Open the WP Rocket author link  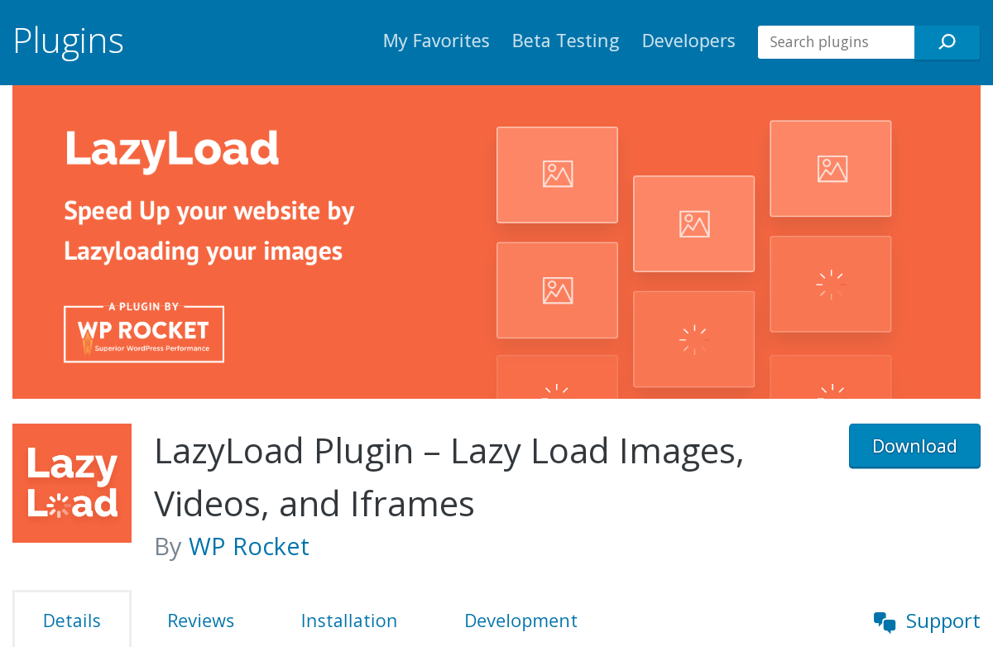point(249,546)
